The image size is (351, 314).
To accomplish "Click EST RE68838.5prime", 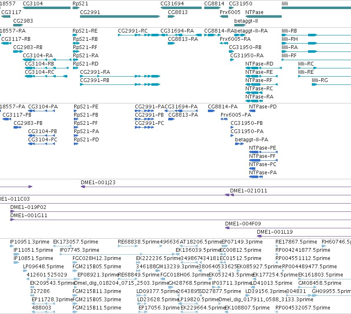I will click(x=128, y=246).
